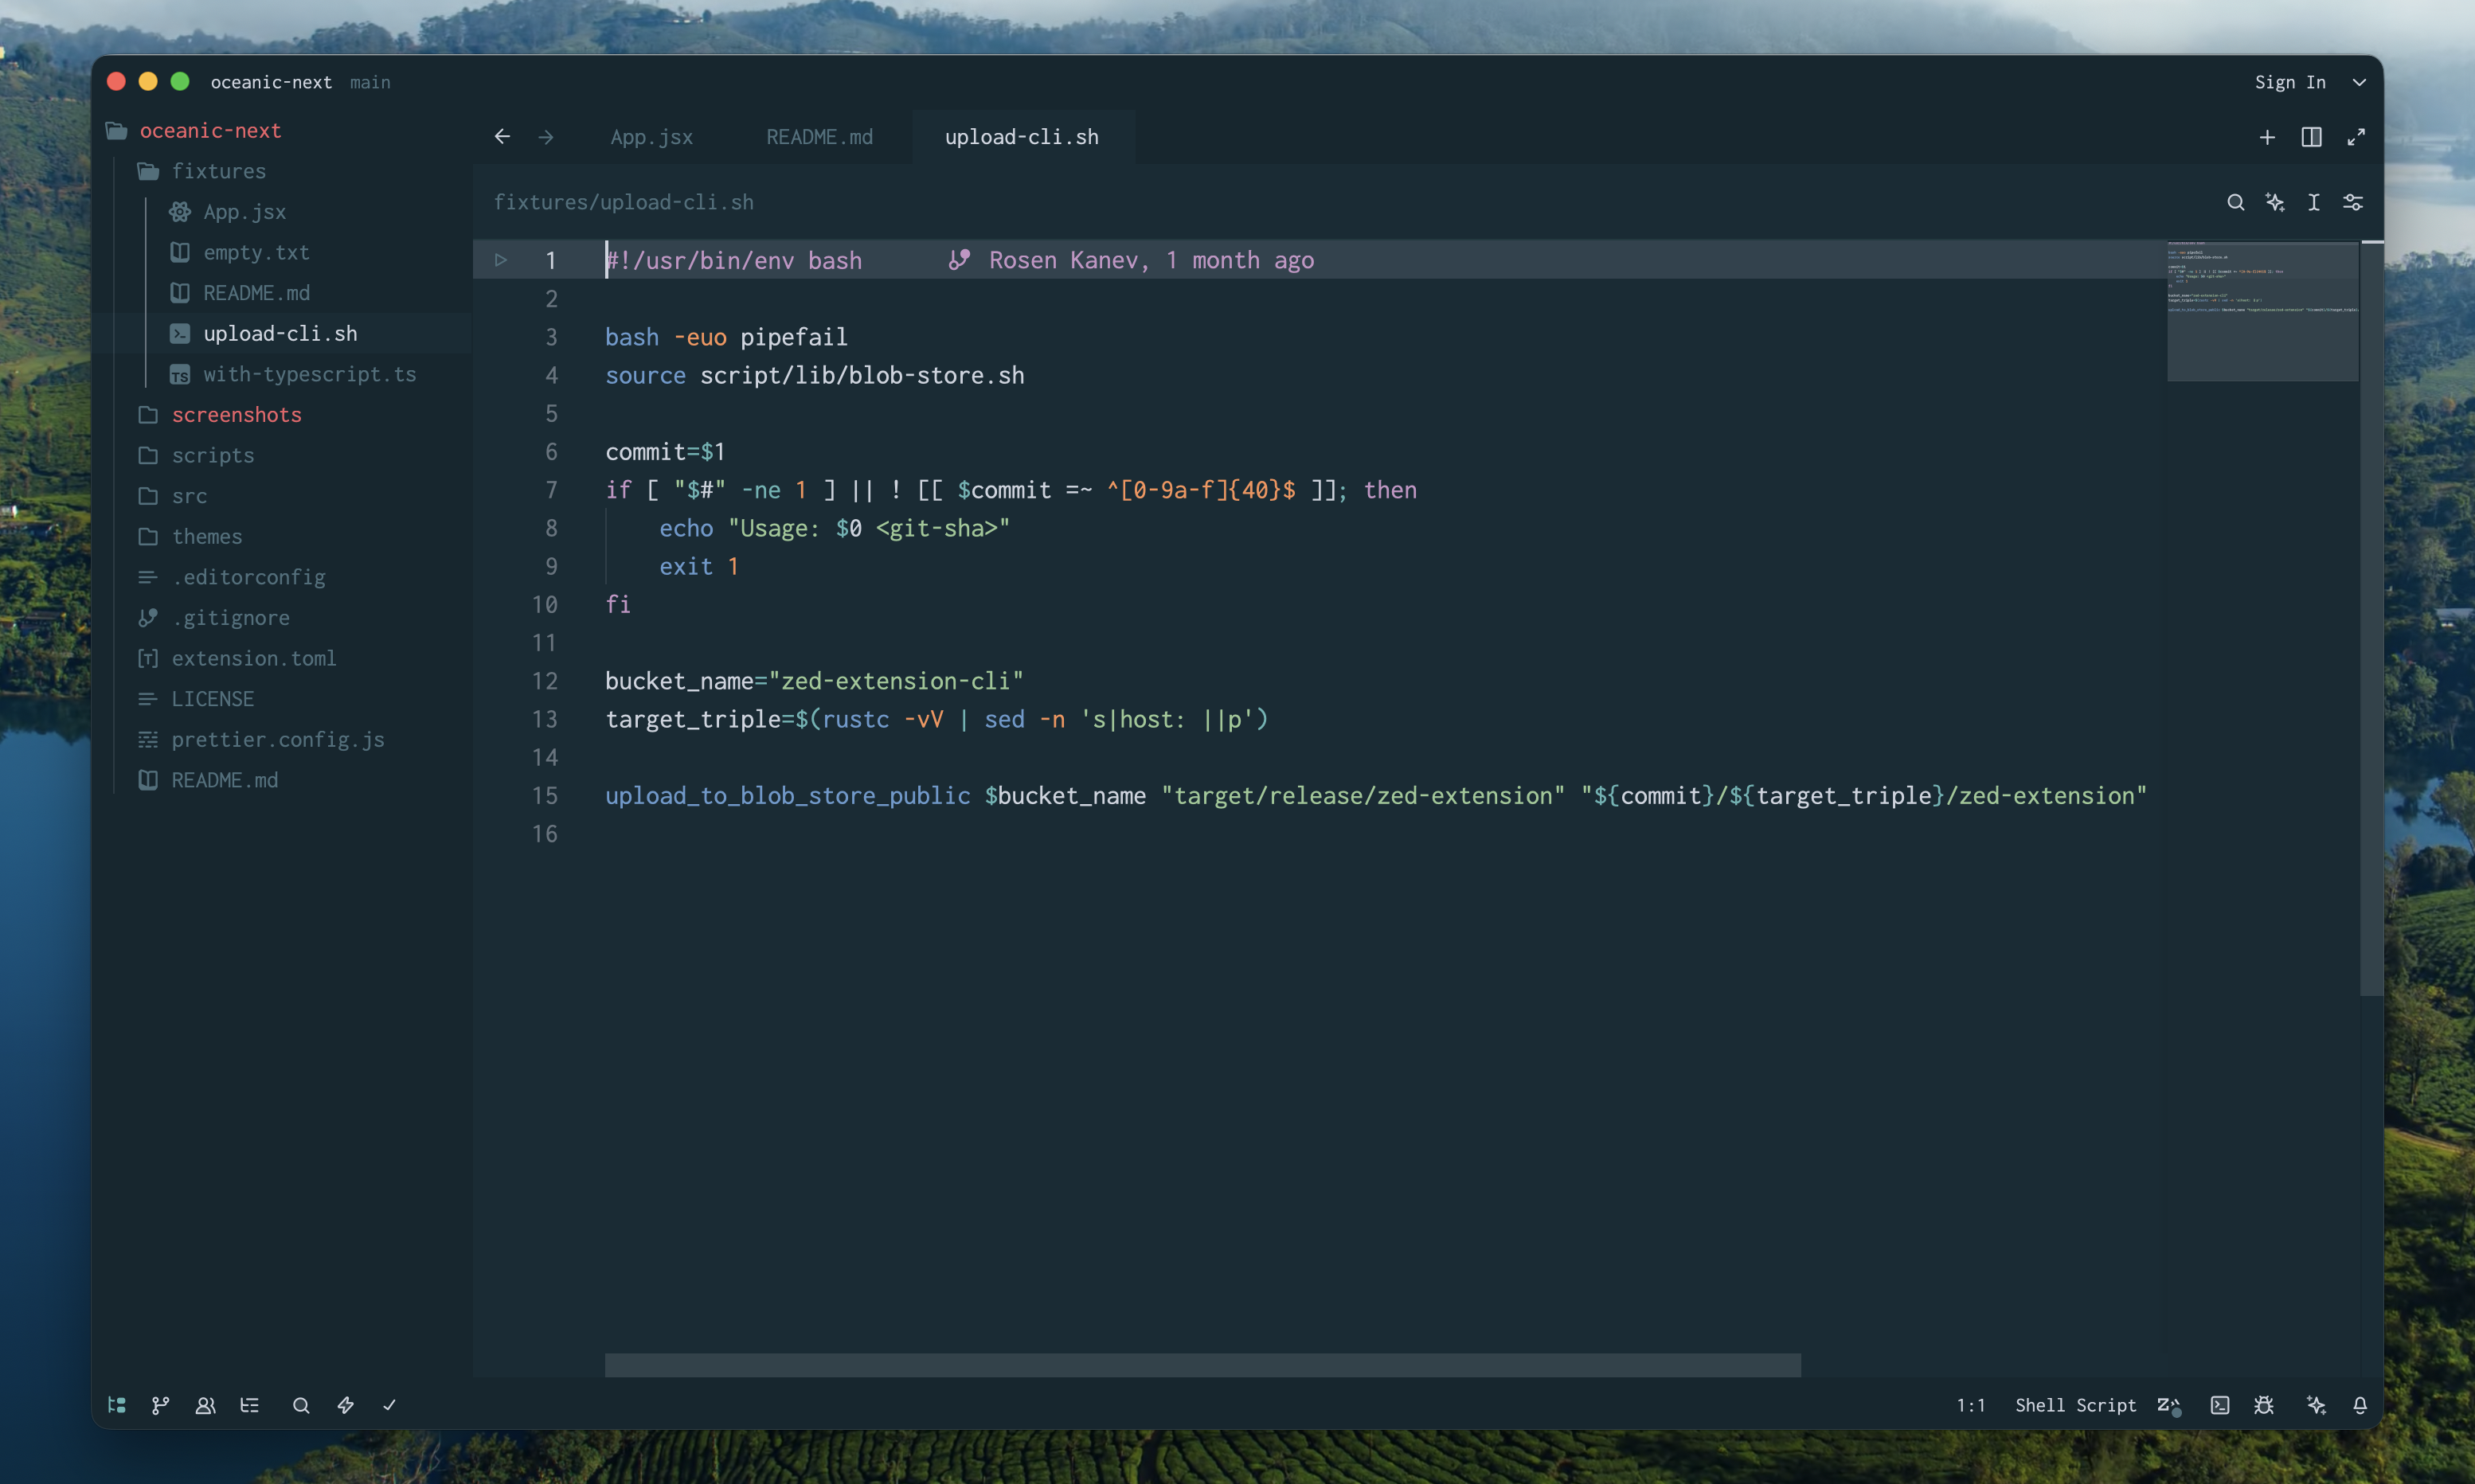Click the edit prediction Z icon
The width and height of the screenshot is (2475, 1484).
tap(2168, 1405)
